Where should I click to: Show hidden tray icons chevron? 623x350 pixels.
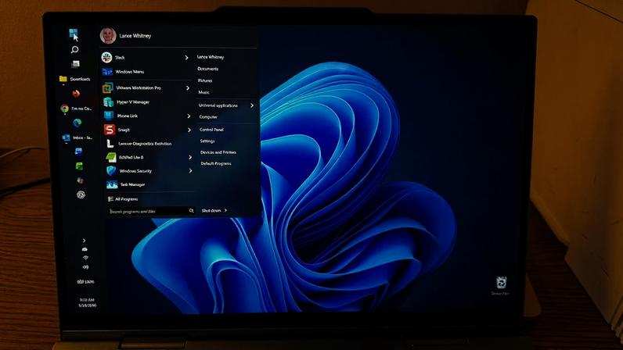(84, 241)
